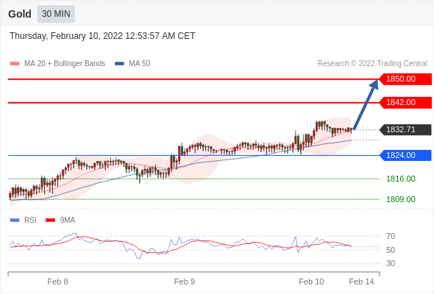Select the Feb 8 date marker

coord(57,282)
